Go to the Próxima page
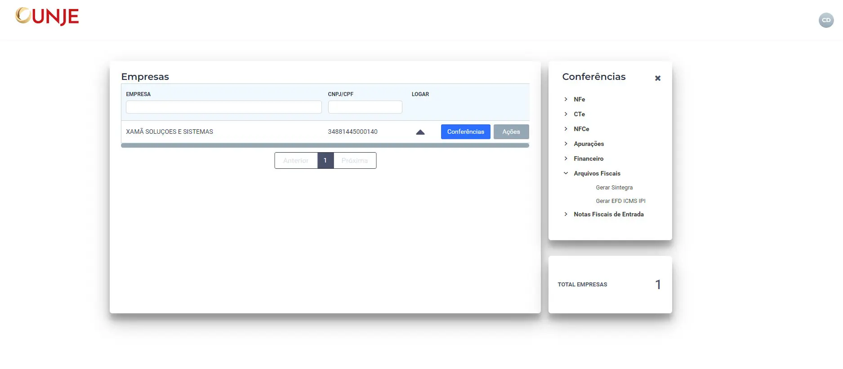Screen dimensions: 843x369 pos(355,161)
